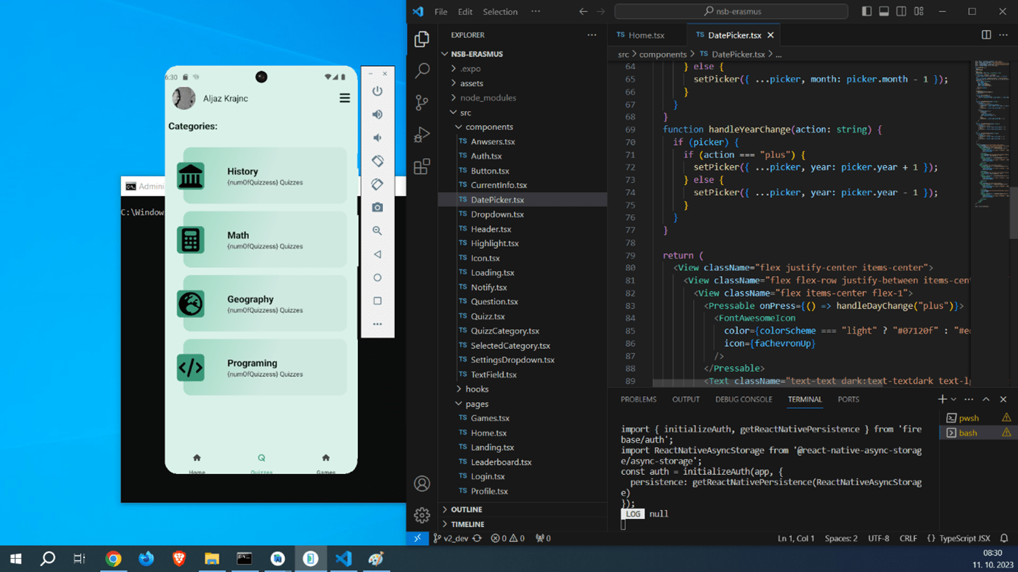Screen dimensions: 1018x572
Task: Rotate the emulator right
Action: tap(377, 184)
